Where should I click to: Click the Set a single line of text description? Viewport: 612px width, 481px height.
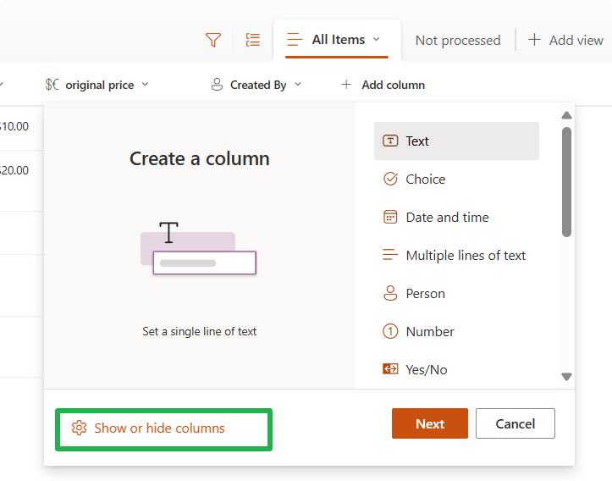point(200,331)
